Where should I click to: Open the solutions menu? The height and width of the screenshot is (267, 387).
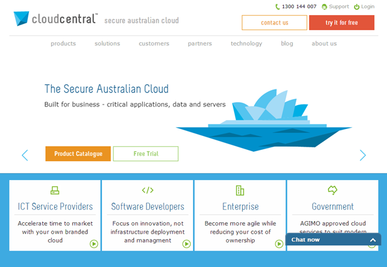point(107,43)
